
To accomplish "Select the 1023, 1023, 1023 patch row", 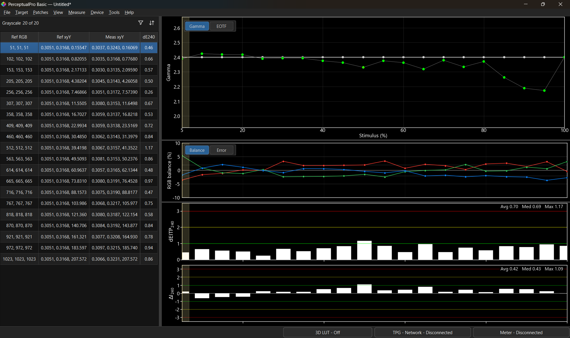I will click(79, 259).
